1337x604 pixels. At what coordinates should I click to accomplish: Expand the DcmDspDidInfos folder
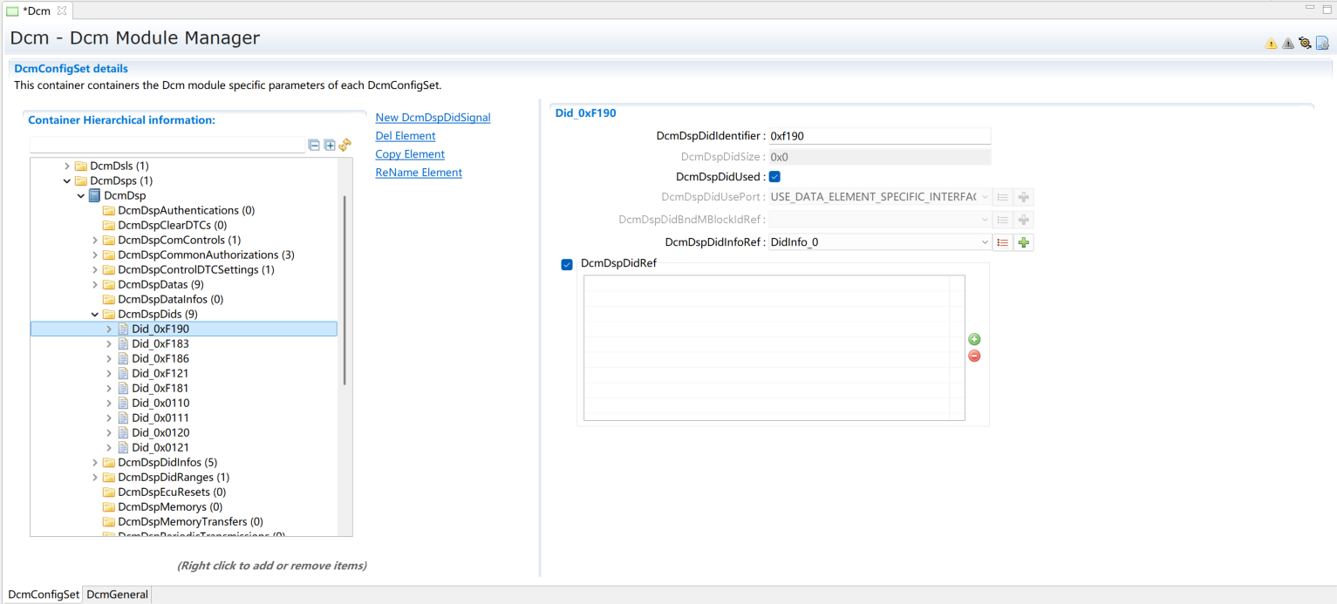pos(95,463)
